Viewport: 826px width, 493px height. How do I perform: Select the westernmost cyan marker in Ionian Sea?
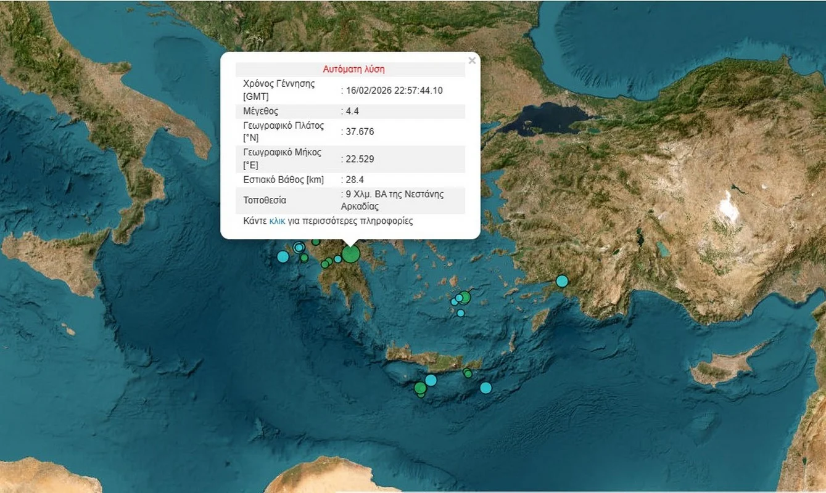(283, 256)
